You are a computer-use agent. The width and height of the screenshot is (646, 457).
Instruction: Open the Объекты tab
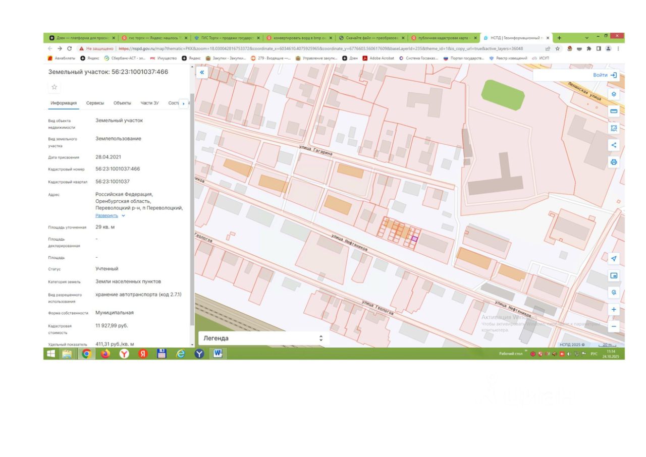pyautogui.click(x=122, y=103)
